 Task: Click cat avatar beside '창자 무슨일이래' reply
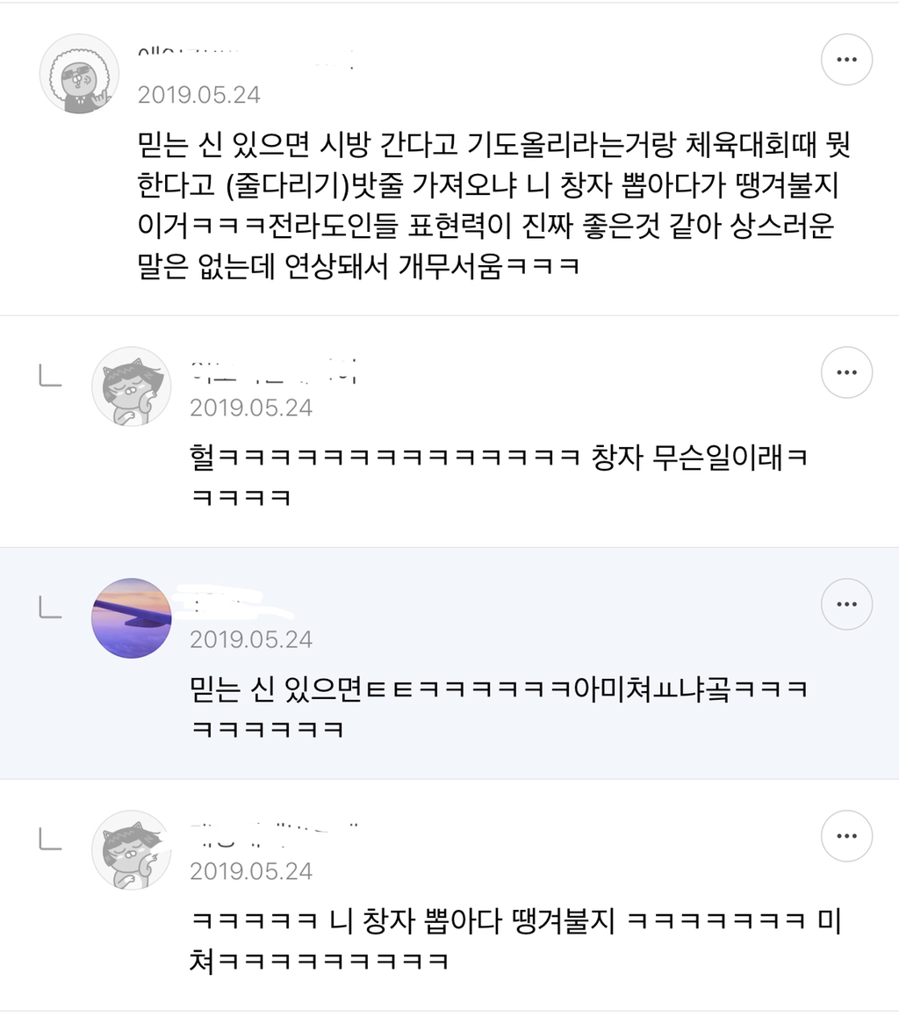(132, 386)
